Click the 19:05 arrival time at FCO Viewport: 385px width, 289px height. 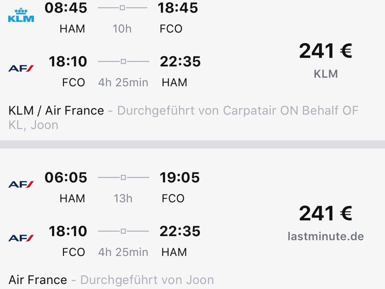click(179, 177)
